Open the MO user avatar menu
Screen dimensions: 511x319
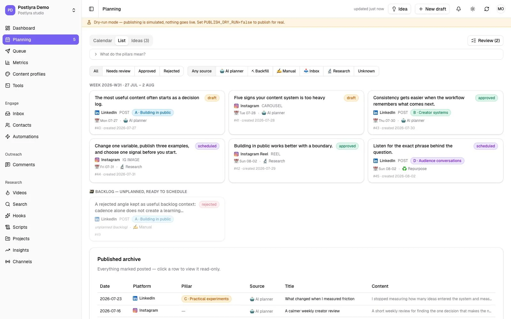coord(501,9)
